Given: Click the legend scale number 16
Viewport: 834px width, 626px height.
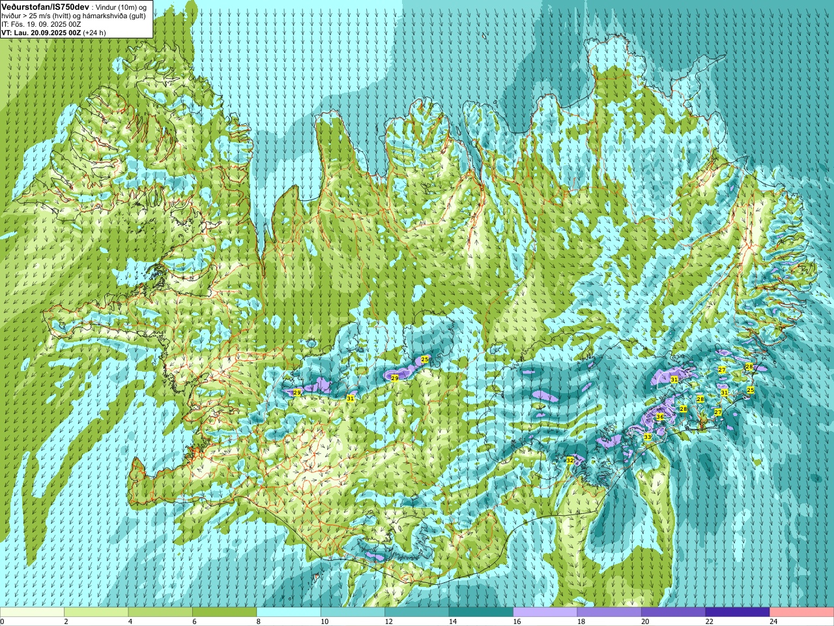Looking at the screenshot, I should 517,621.
